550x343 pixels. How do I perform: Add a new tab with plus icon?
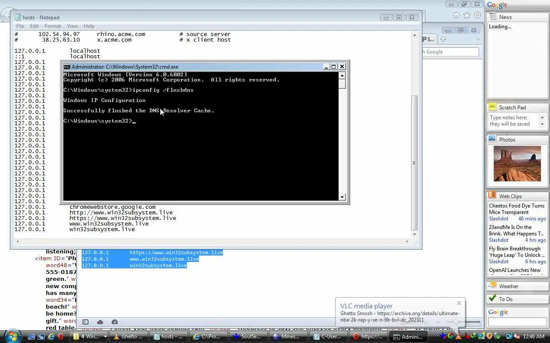point(443,39)
